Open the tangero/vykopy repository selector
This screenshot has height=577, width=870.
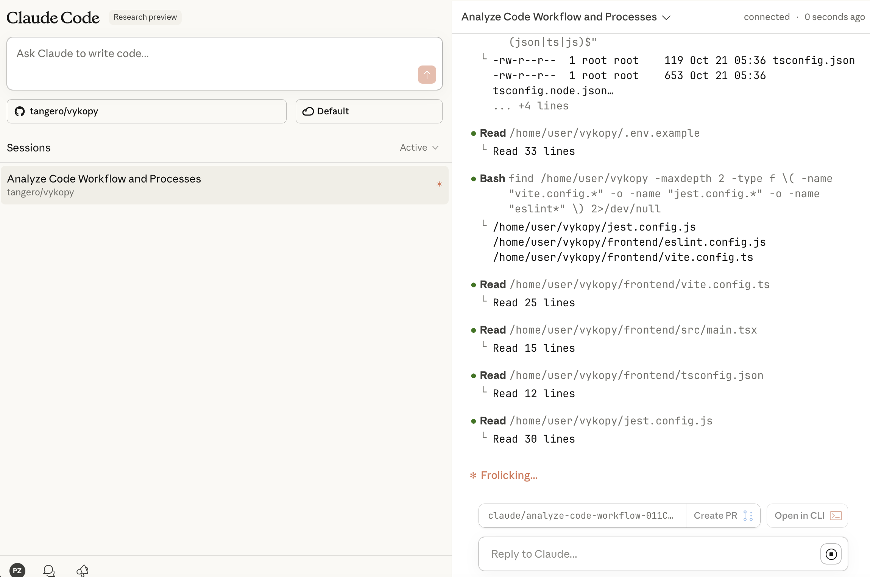click(147, 111)
